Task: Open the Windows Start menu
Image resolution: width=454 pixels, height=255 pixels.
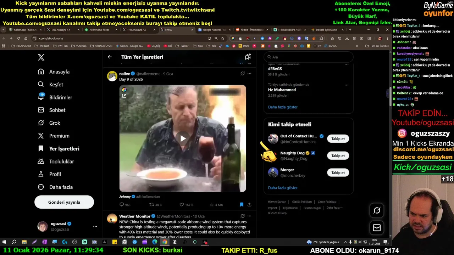Action: pyautogui.click(x=4, y=242)
